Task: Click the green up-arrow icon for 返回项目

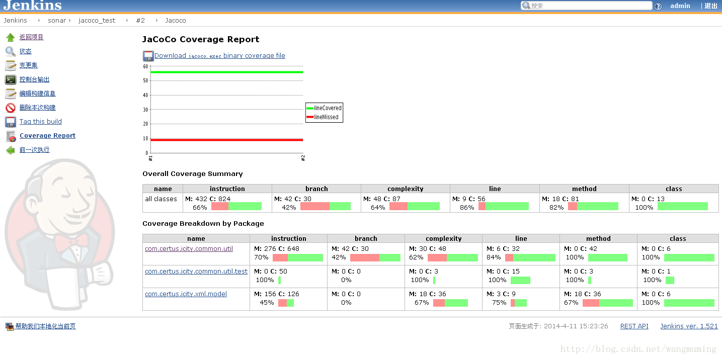Action: pyautogui.click(x=11, y=37)
